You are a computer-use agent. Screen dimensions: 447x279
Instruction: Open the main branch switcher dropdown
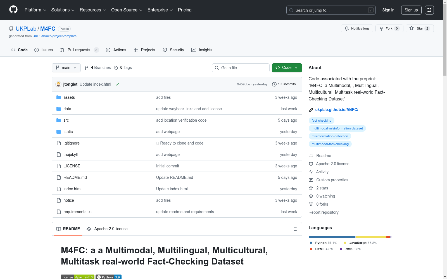(66, 68)
